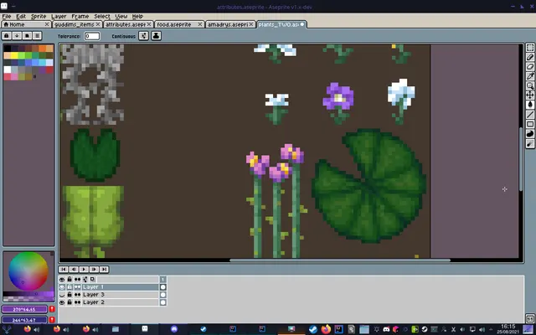This screenshot has width=536, height=335.
Task: Toggle continuous cels on Layer 2
Action: pos(78,302)
